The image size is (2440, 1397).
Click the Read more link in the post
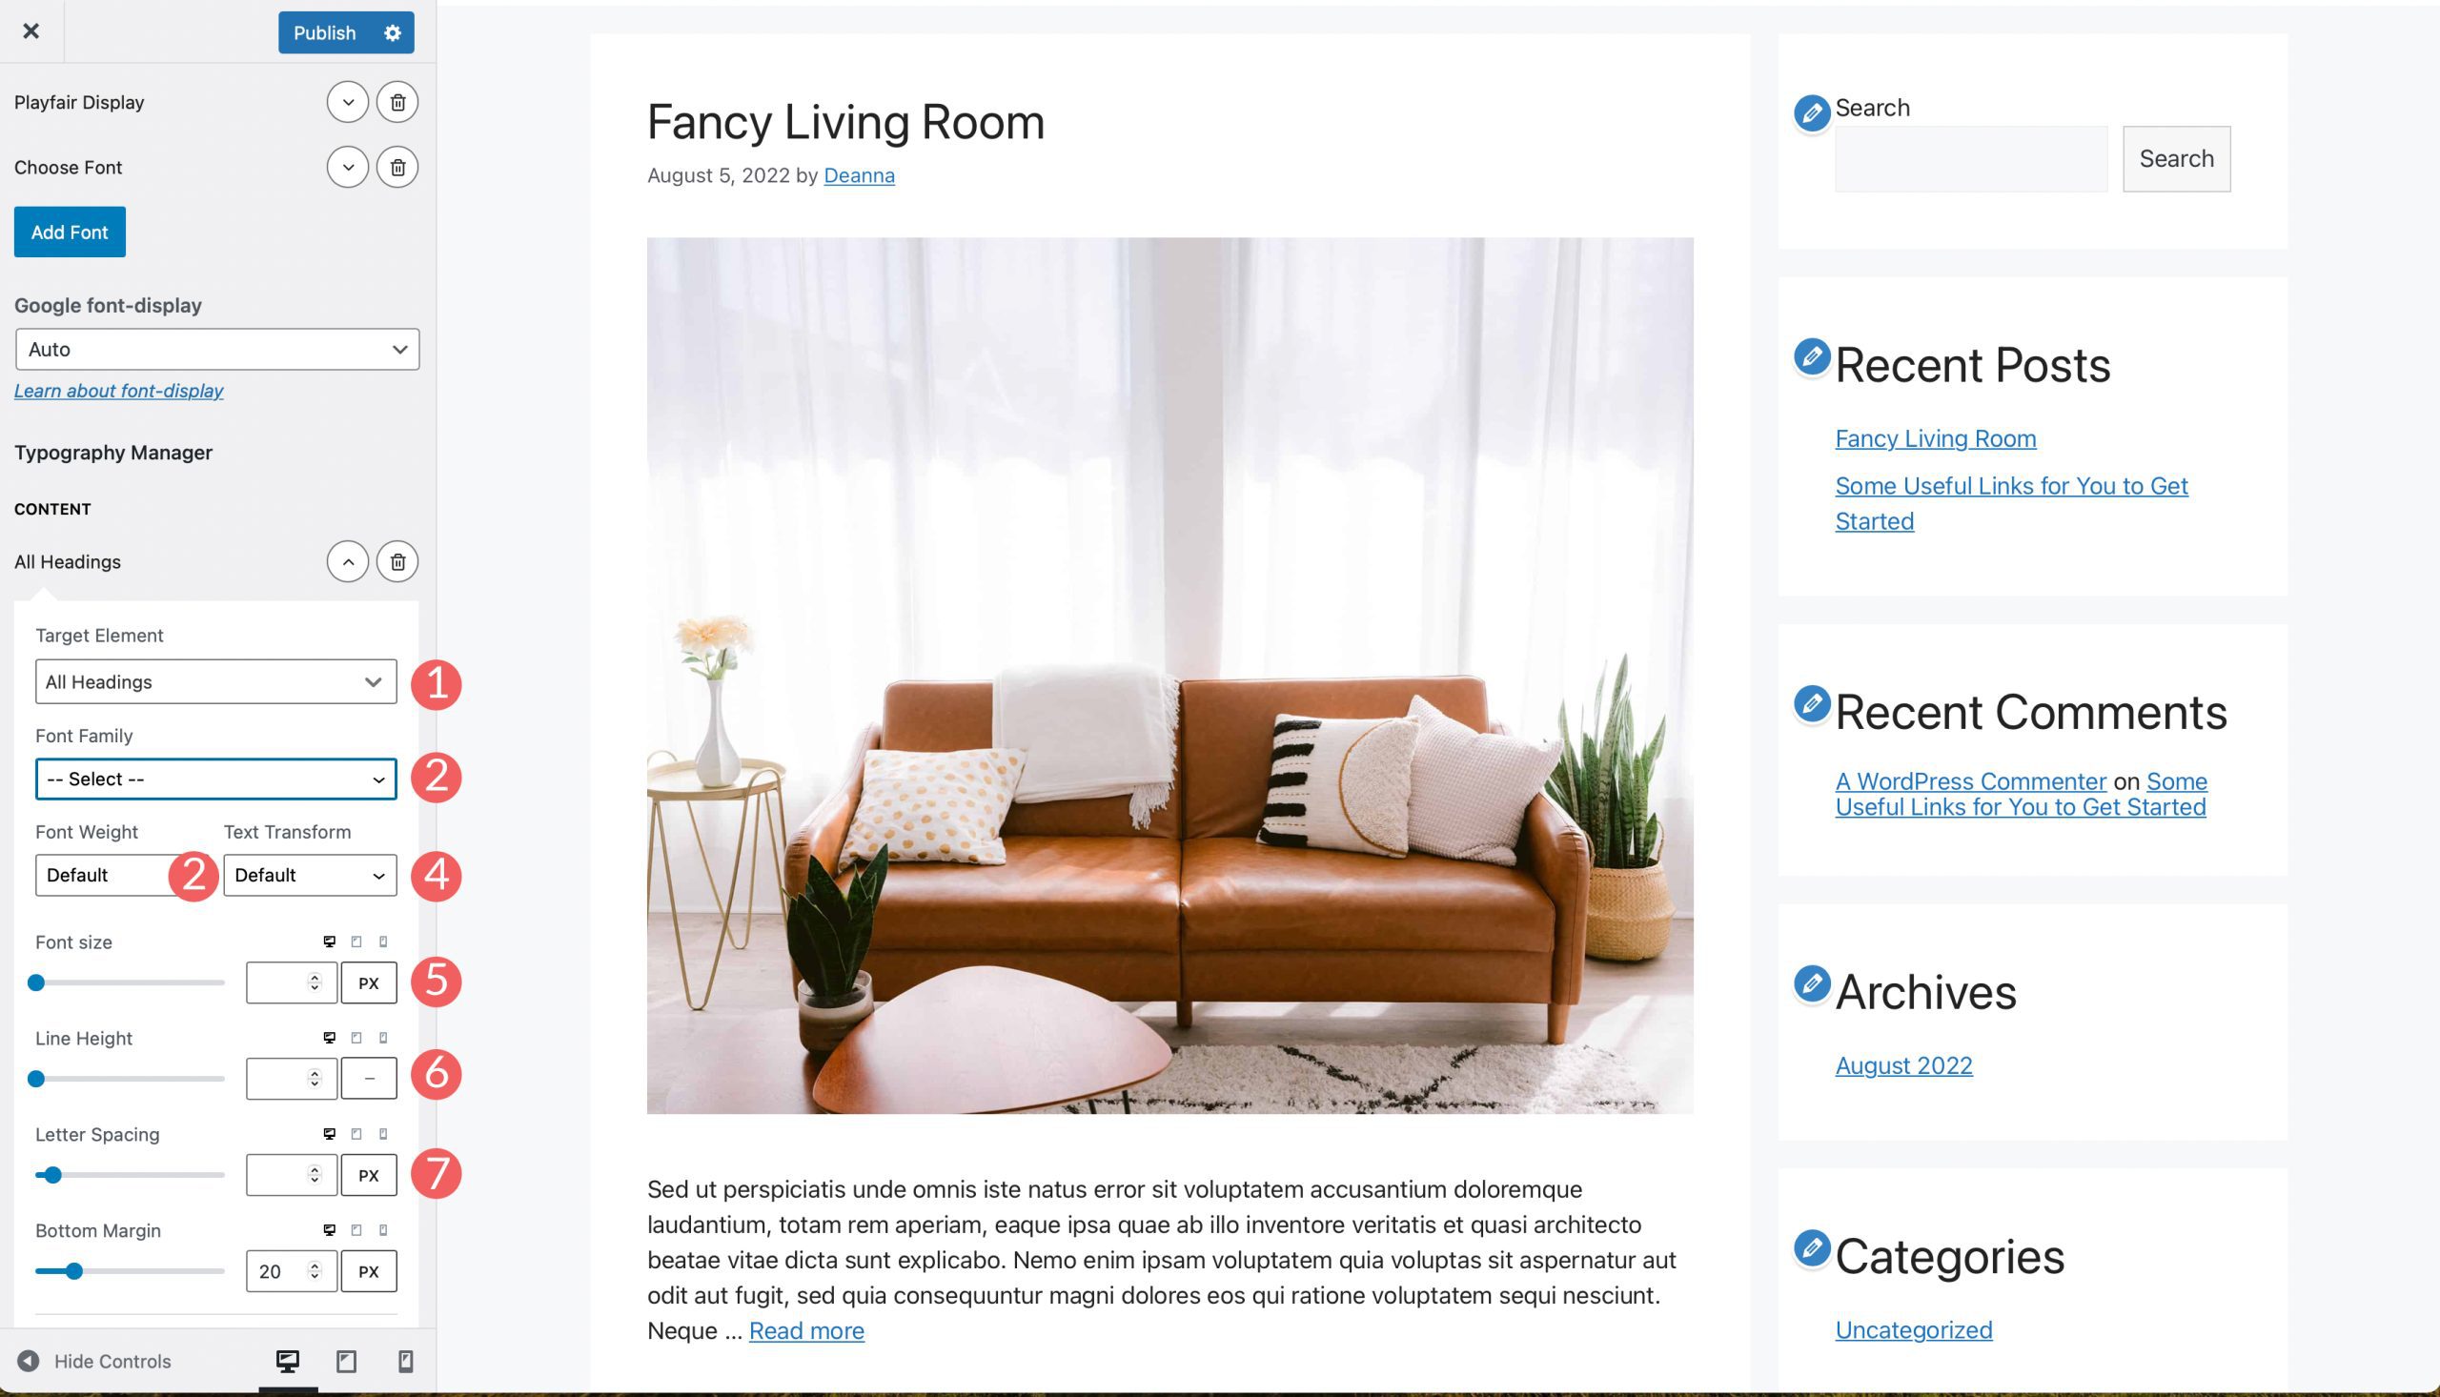(806, 1330)
